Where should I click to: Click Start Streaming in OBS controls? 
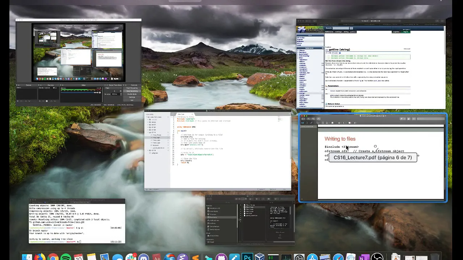(132, 88)
